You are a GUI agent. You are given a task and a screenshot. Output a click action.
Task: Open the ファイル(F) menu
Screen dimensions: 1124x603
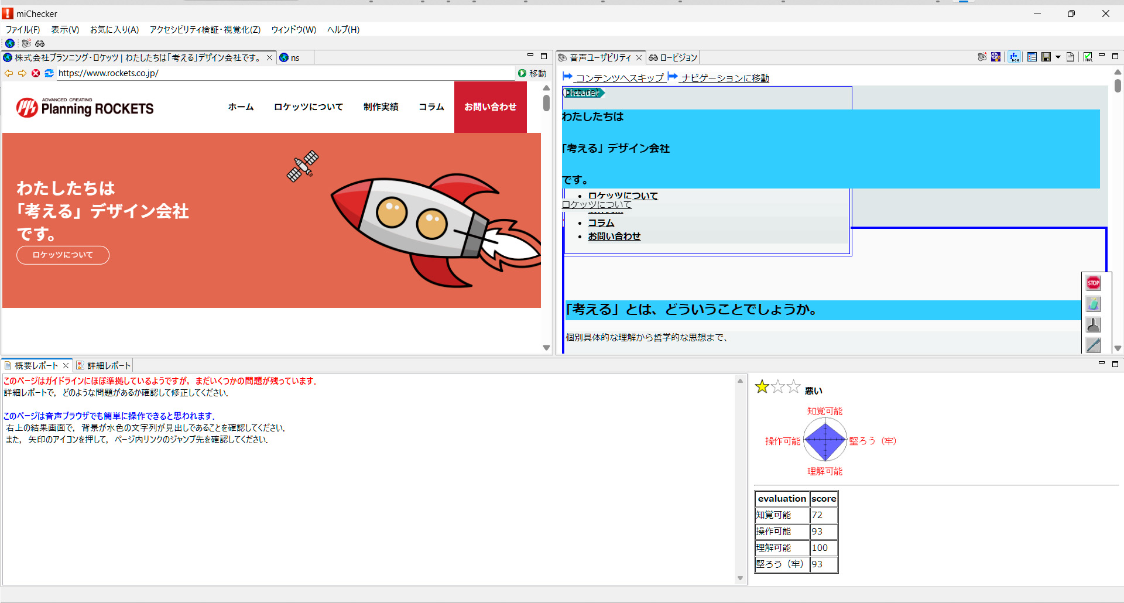[21, 29]
